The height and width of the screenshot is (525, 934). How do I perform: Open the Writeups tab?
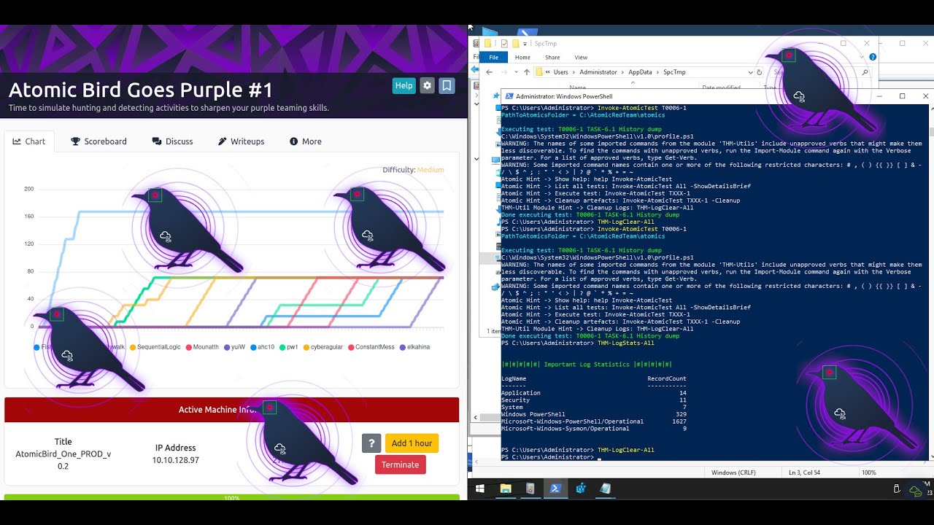coord(242,141)
